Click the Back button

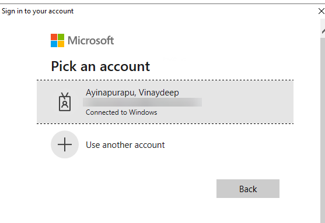point(248,189)
